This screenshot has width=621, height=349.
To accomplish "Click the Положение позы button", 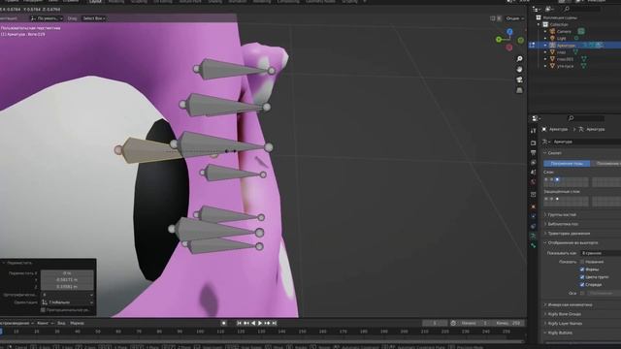I will [567, 164].
